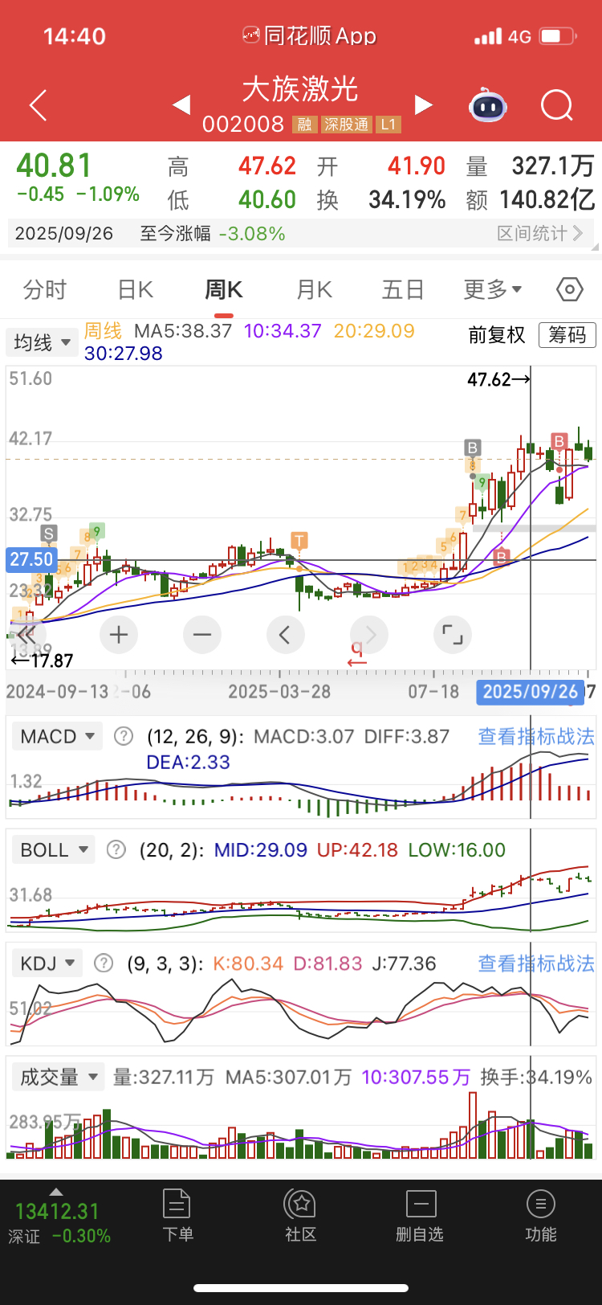The width and height of the screenshot is (602, 1305).
Task: Open 成交量 indicator selector dropdown
Action: (58, 1077)
